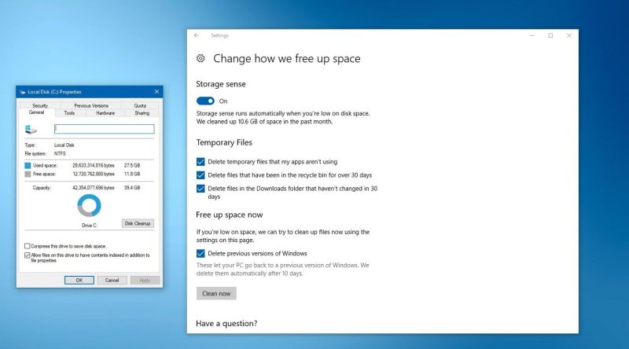Image resolution: width=629 pixels, height=349 pixels.
Task: Click the back arrow in Settings
Action: [x=197, y=35]
